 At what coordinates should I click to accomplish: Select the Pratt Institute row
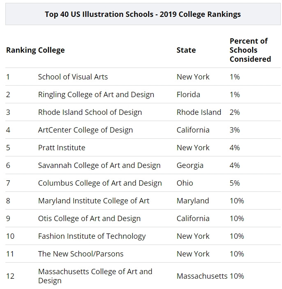point(62,148)
